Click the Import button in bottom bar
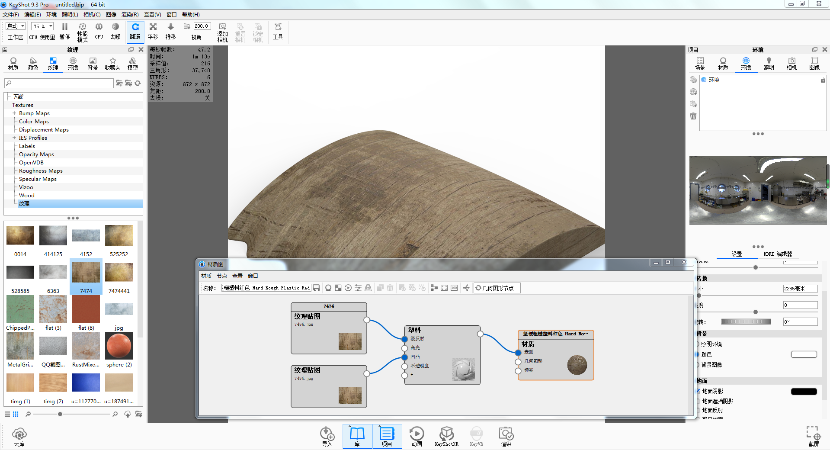The height and width of the screenshot is (450, 830). click(x=327, y=436)
